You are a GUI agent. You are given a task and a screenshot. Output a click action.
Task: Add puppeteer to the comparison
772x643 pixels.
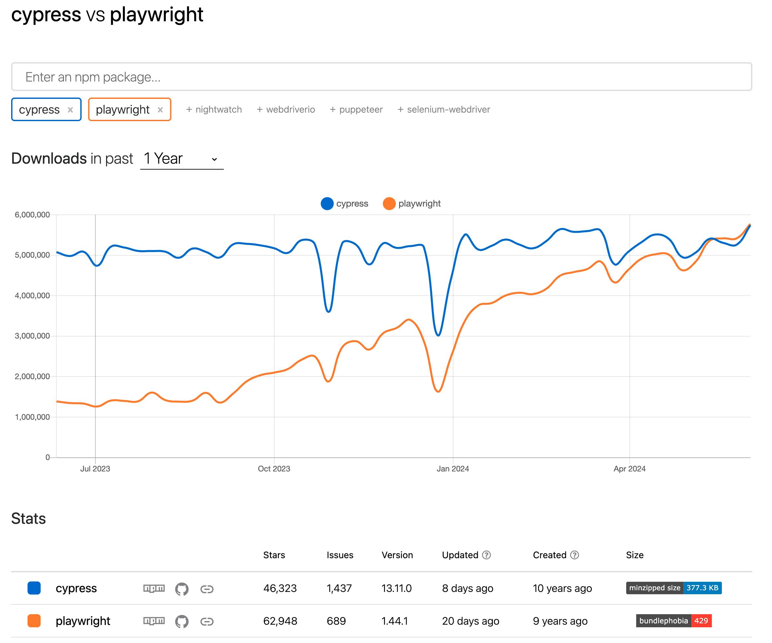356,109
